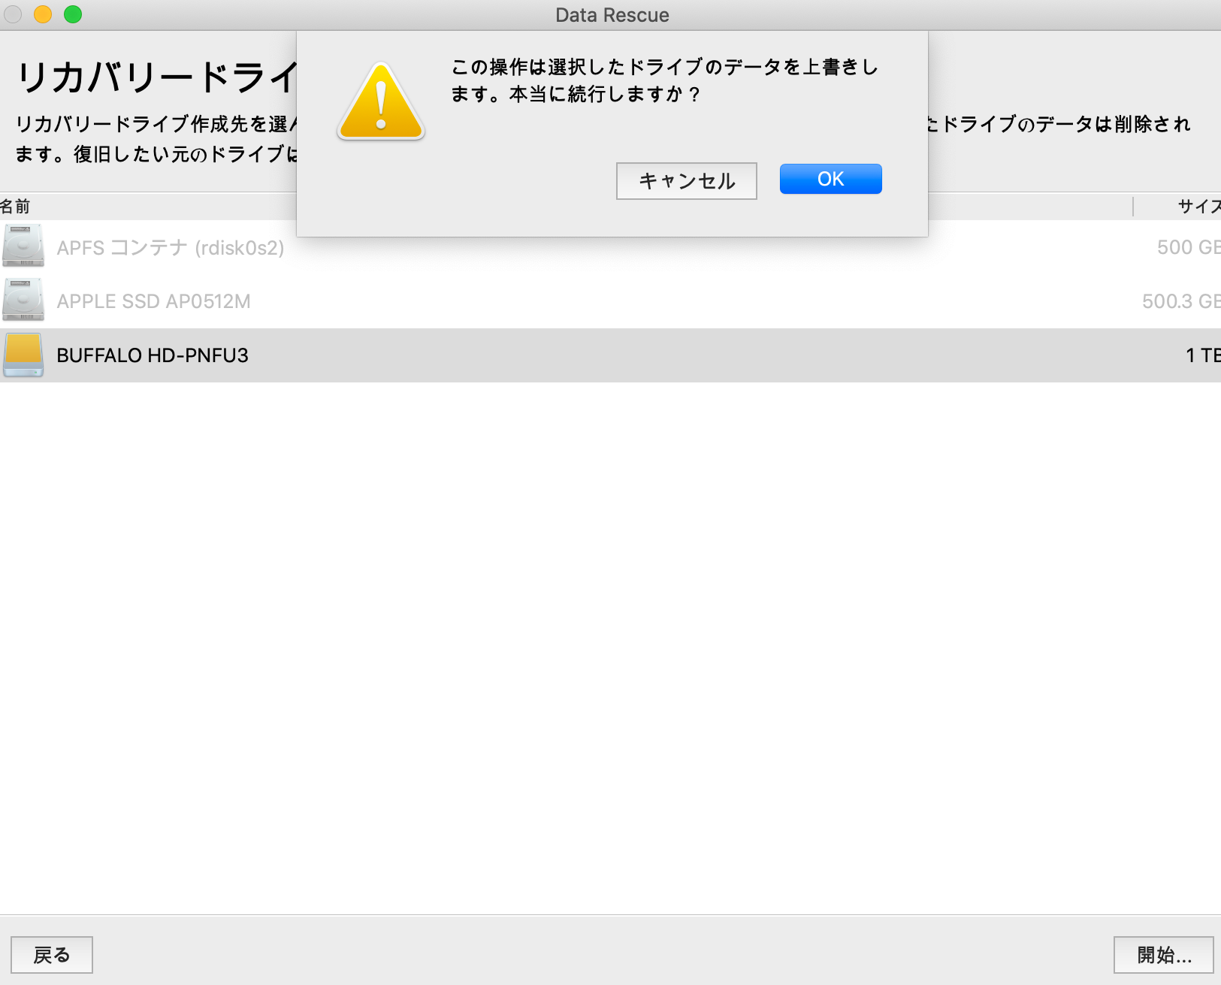The height and width of the screenshot is (985, 1221).
Task: Sort by the 名前 column header
Action: coord(16,207)
